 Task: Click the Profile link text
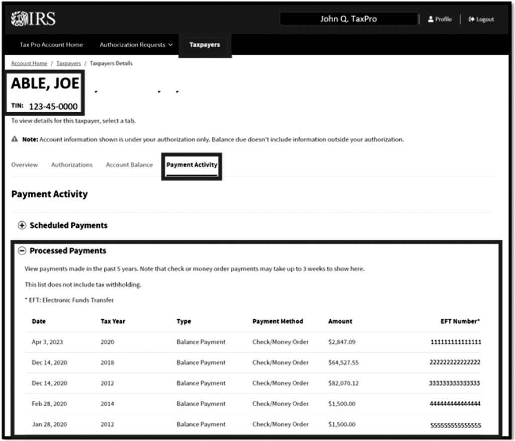[x=444, y=20]
